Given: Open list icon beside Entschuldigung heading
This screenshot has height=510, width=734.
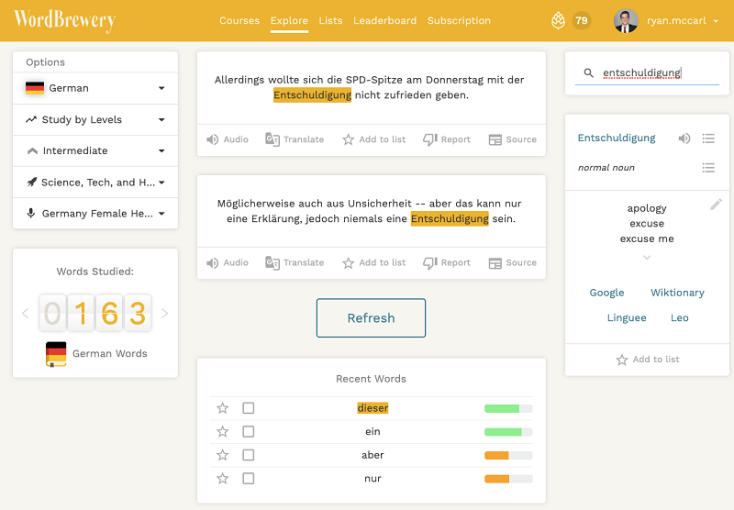Looking at the screenshot, I should tap(708, 138).
